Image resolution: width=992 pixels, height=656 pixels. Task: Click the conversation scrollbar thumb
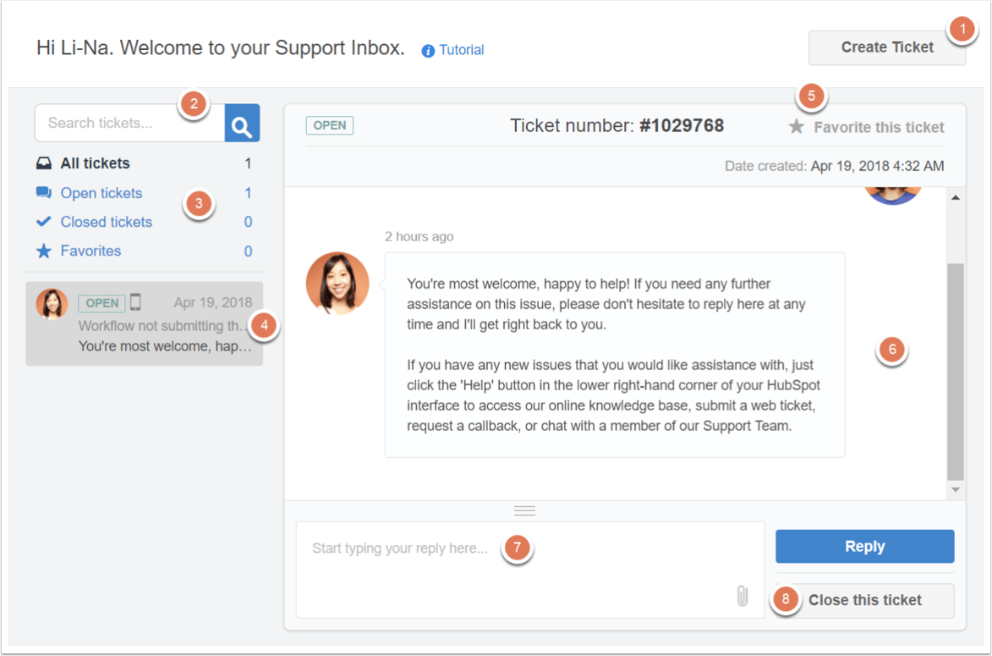pos(955,371)
